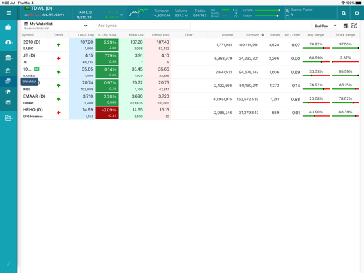This screenshot has width=364, height=273.
Task: Click the Today market range bar in header
Action: tap(267, 16)
